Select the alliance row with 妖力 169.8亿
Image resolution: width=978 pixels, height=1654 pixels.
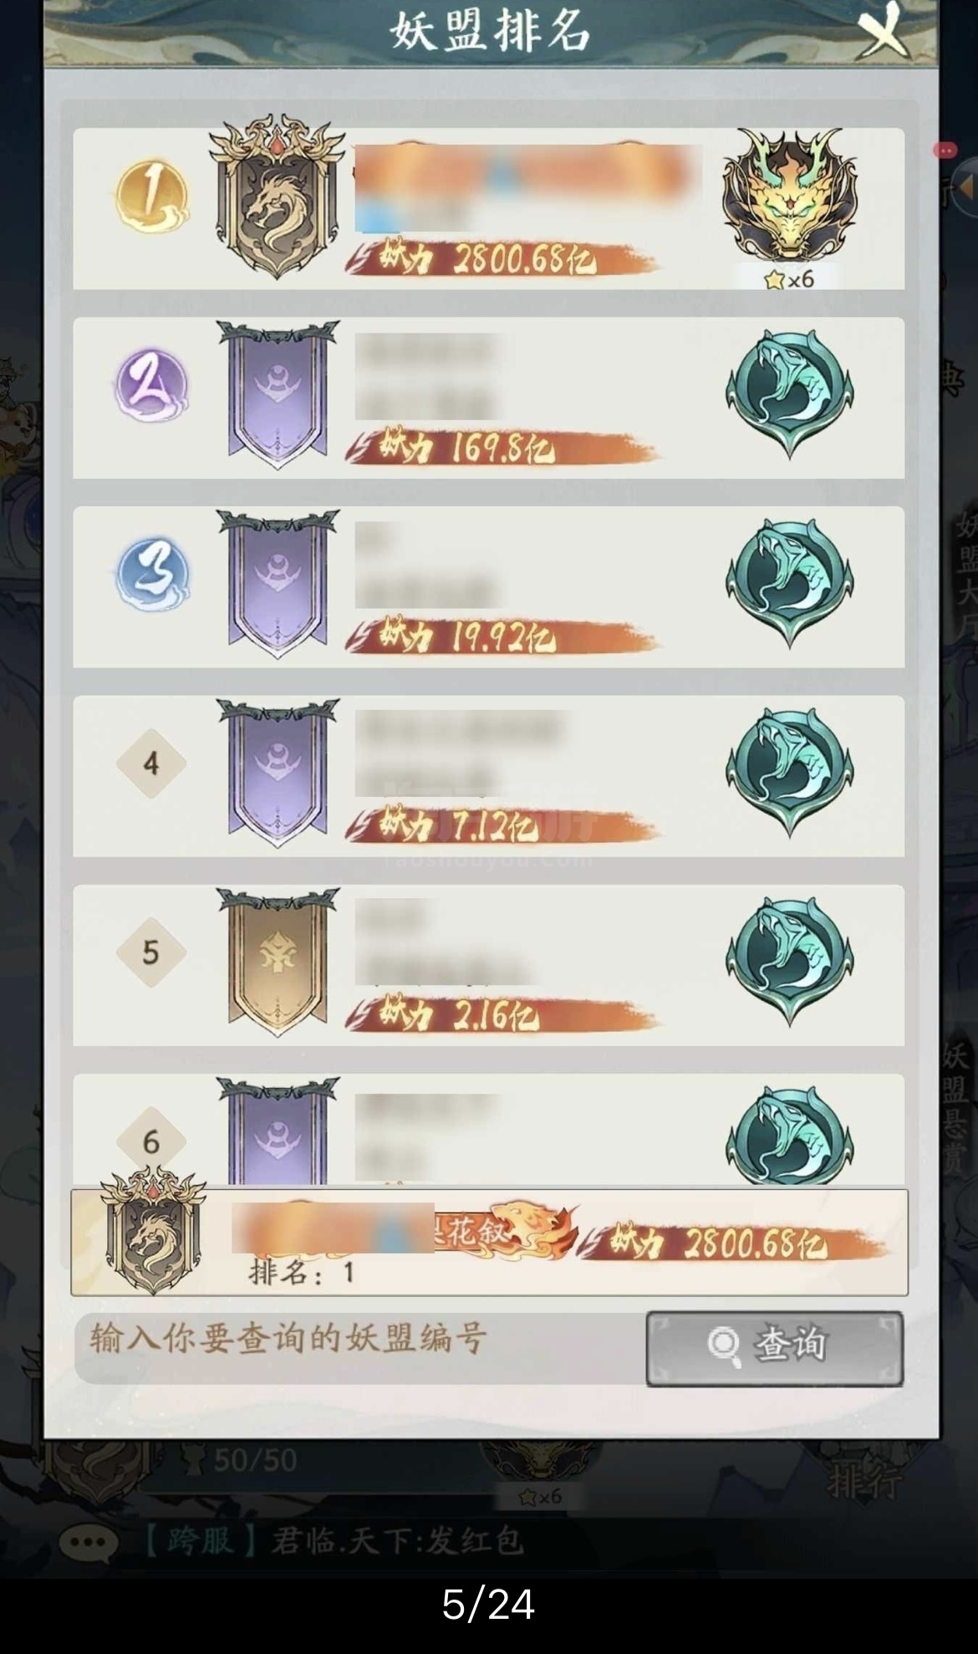[488, 398]
